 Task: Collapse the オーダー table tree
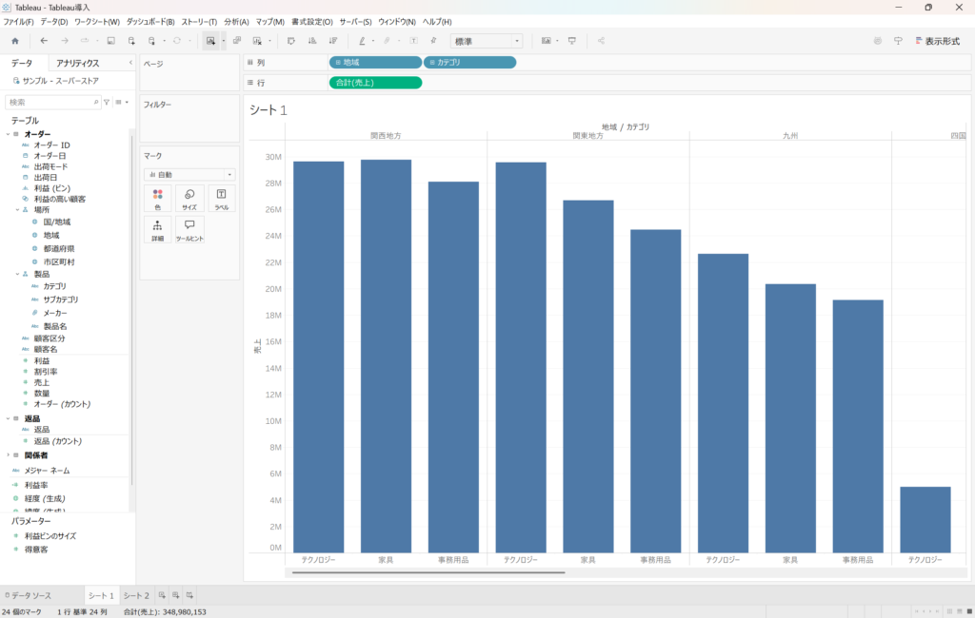[x=9, y=134]
